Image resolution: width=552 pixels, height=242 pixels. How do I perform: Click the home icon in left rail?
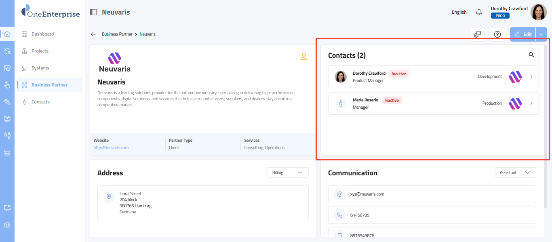point(7,34)
